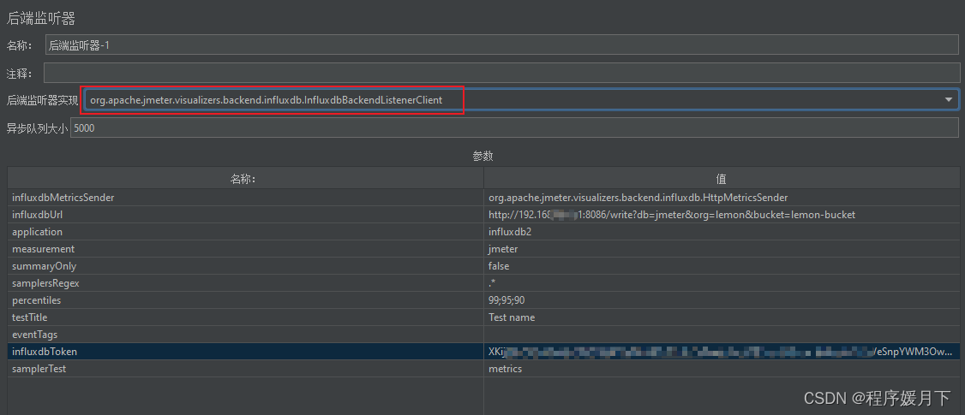Click the Test name value cell
965x415 pixels.
coord(722,317)
